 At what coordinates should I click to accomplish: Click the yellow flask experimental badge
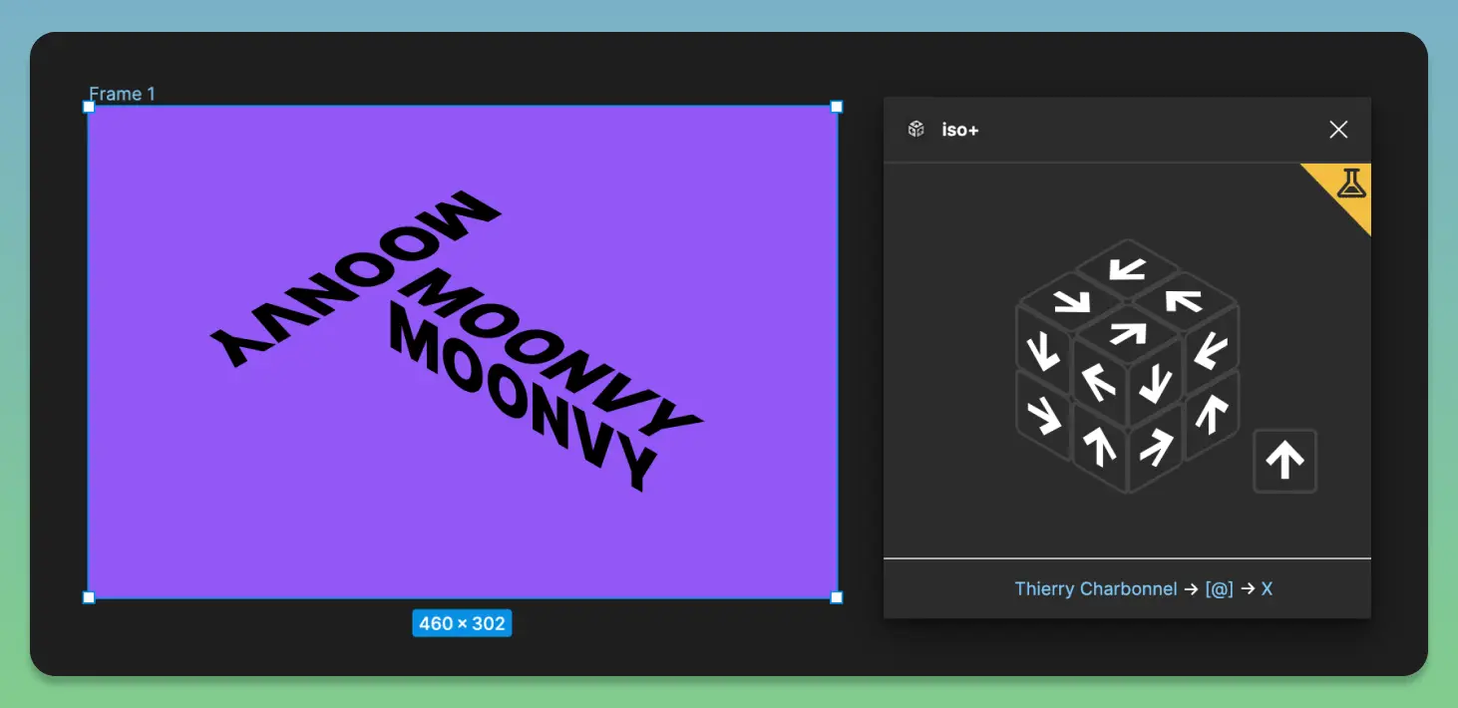point(1350,184)
